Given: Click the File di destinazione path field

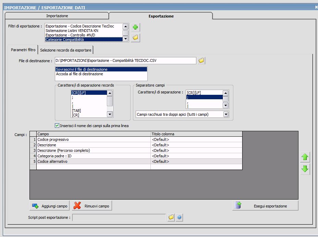Looking at the screenshot, I should [125, 60].
